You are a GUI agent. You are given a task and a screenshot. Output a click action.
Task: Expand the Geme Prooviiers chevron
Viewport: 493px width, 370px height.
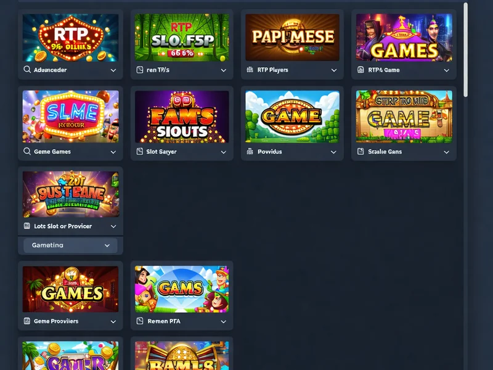coord(113,321)
